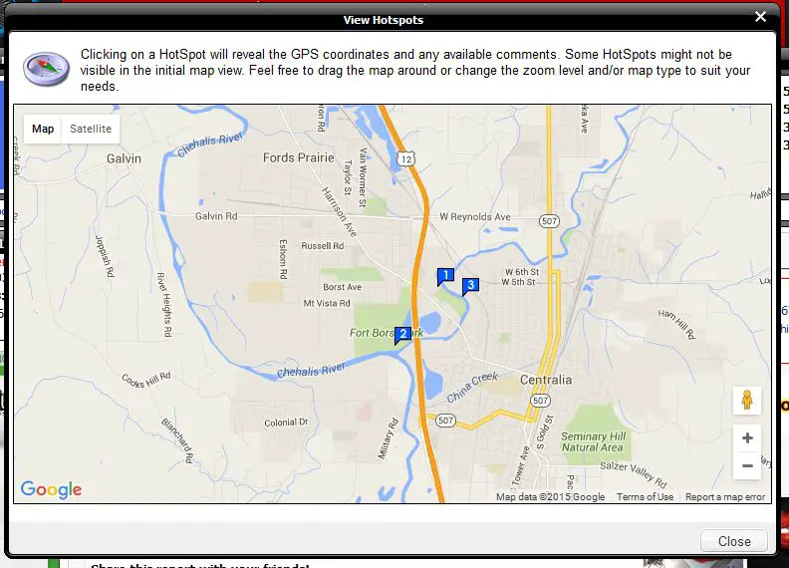Select hotspot marker number 3
The width and height of the screenshot is (789, 568).
pyautogui.click(x=470, y=286)
